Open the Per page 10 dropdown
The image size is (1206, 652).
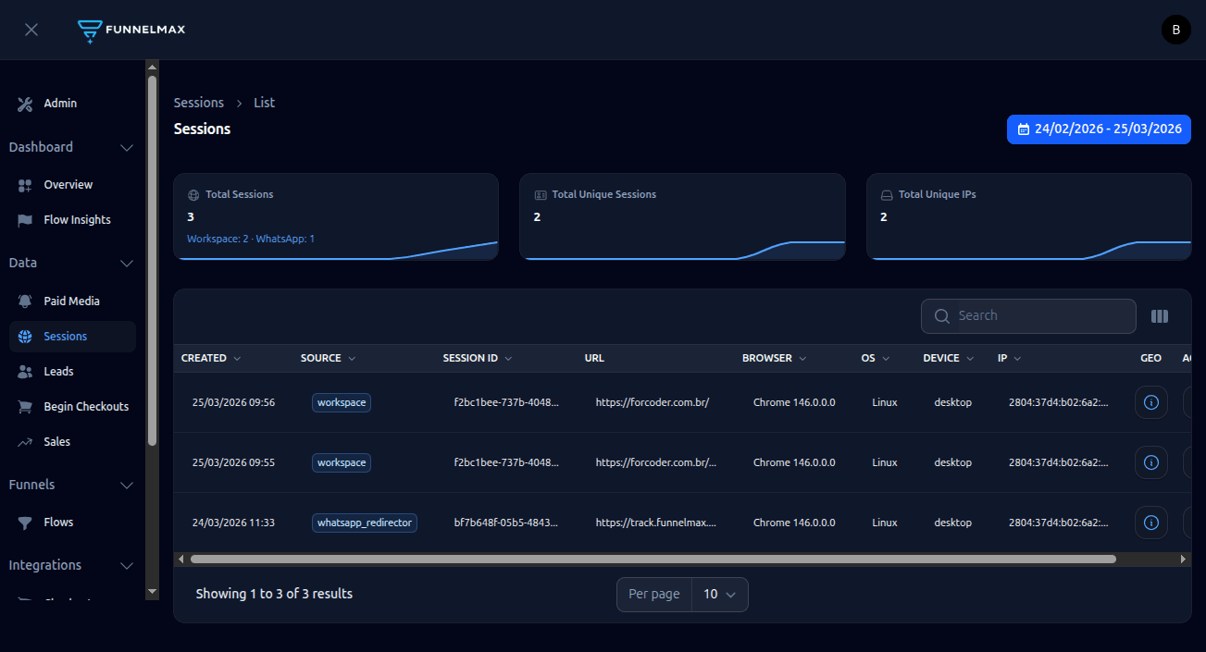tap(720, 594)
